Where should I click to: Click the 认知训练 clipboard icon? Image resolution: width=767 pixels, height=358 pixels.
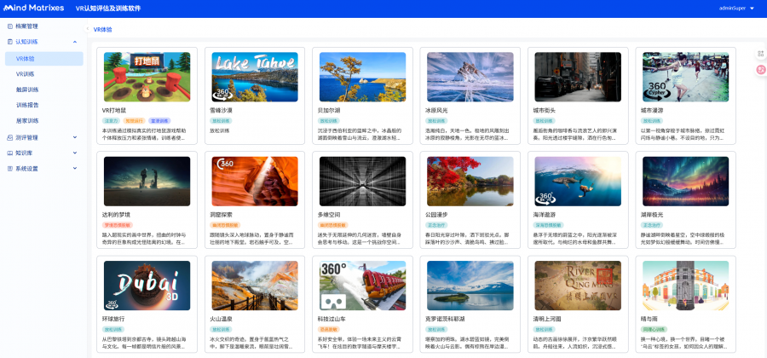(9, 41)
